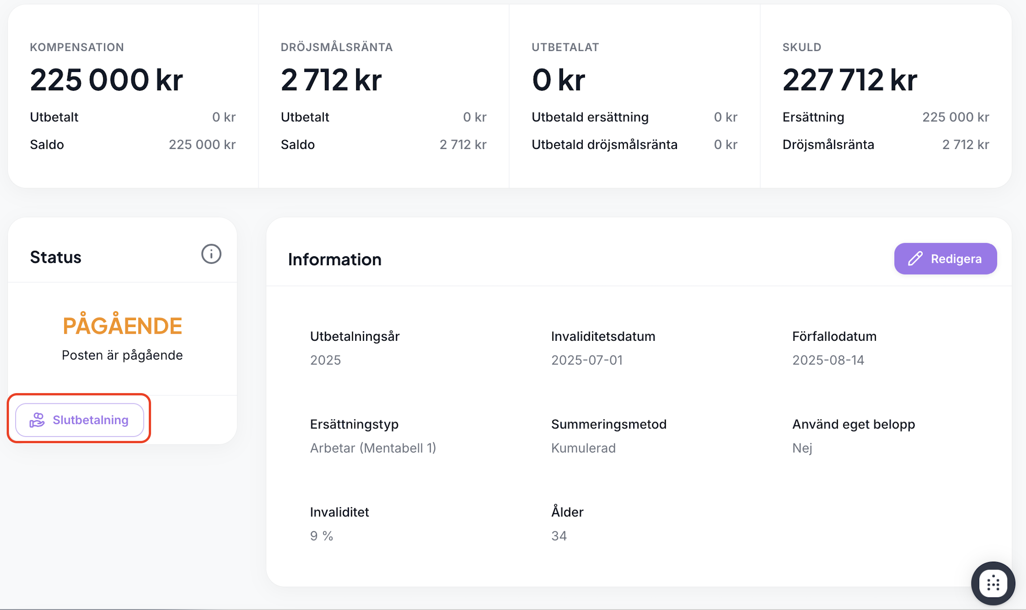Click the Kompensation 225 000 kr amount
Image resolution: width=1026 pixels, height=610 pixels.
click(x=106, y=80)
